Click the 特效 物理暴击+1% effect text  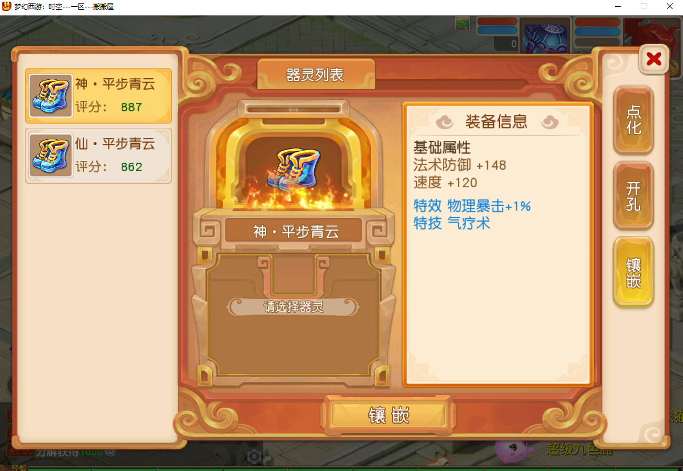[x=472, y=206]
